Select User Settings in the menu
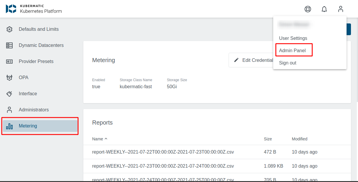358x182 pixels. (293, 38)
